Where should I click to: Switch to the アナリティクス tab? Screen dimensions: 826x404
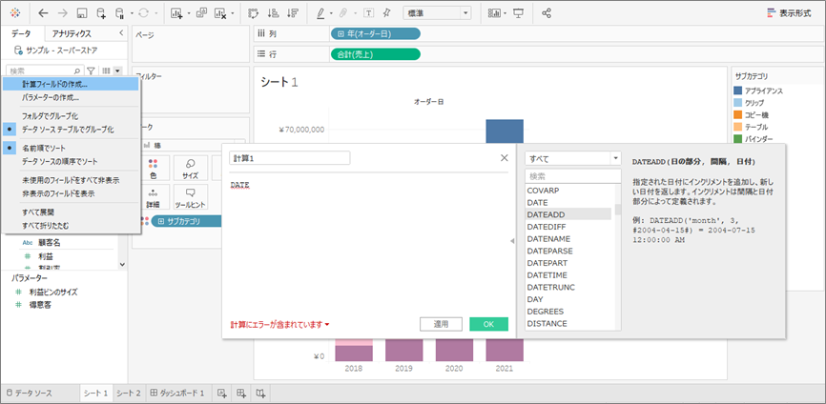72,33
